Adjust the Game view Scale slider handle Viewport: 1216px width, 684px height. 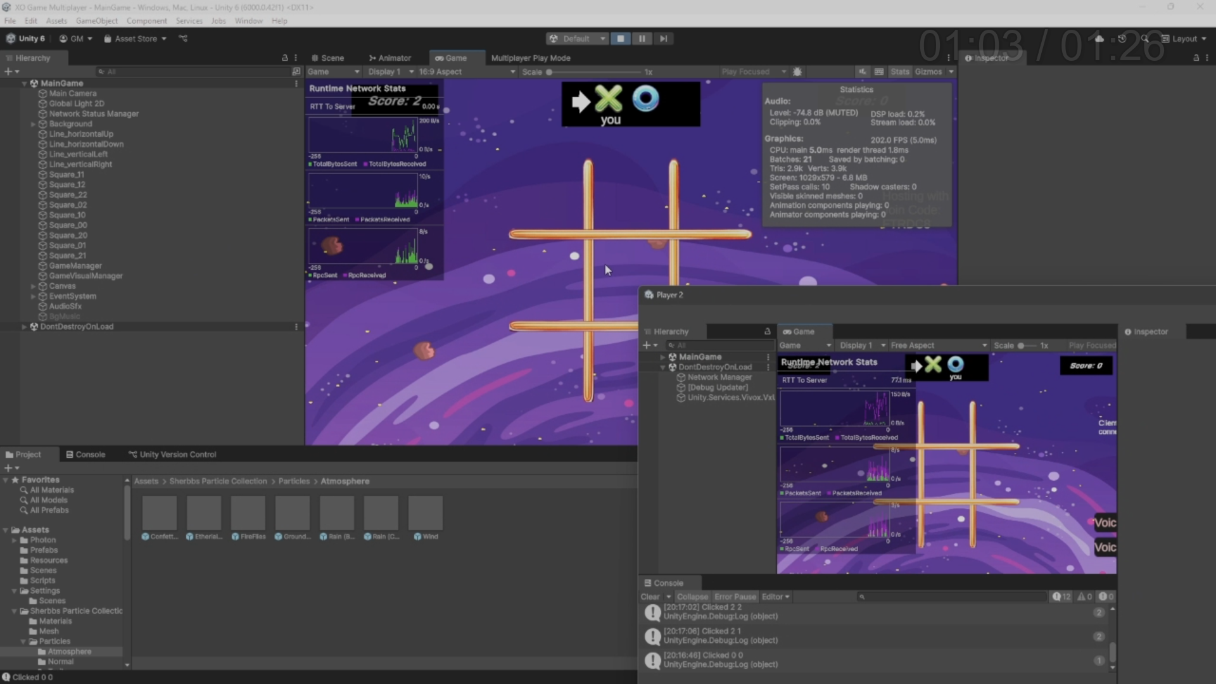[549, 72]
